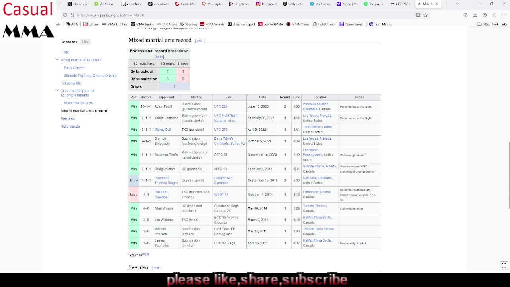The height and width of the screenshot is (287, 510).
Task: Switch to the All Videos tab
Action: (x=104, y=4)
